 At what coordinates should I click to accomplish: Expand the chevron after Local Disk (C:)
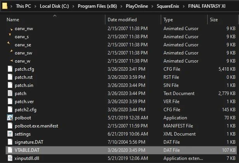coord(73,7)
